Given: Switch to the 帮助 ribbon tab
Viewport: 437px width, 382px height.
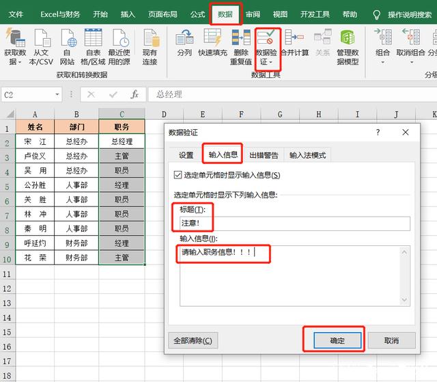Looking at the screenshot, I should point(350,14).
